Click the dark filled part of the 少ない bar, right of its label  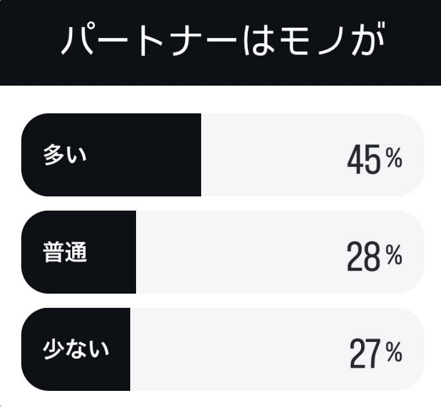121,349
